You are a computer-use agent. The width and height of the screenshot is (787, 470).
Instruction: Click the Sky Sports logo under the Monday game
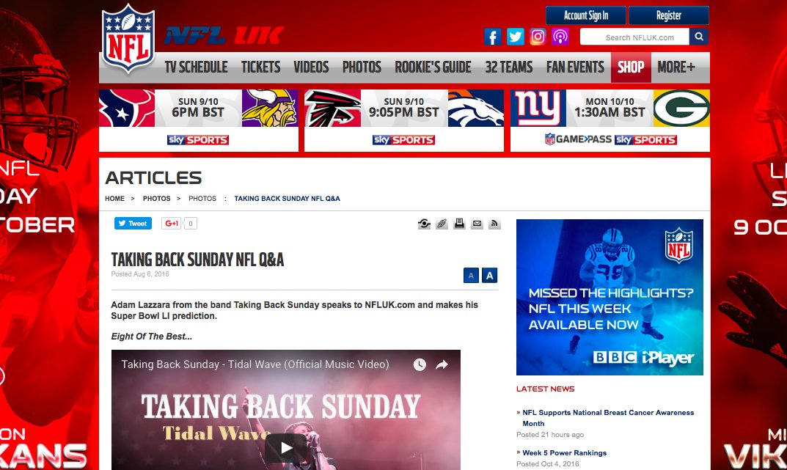(645, 140)
